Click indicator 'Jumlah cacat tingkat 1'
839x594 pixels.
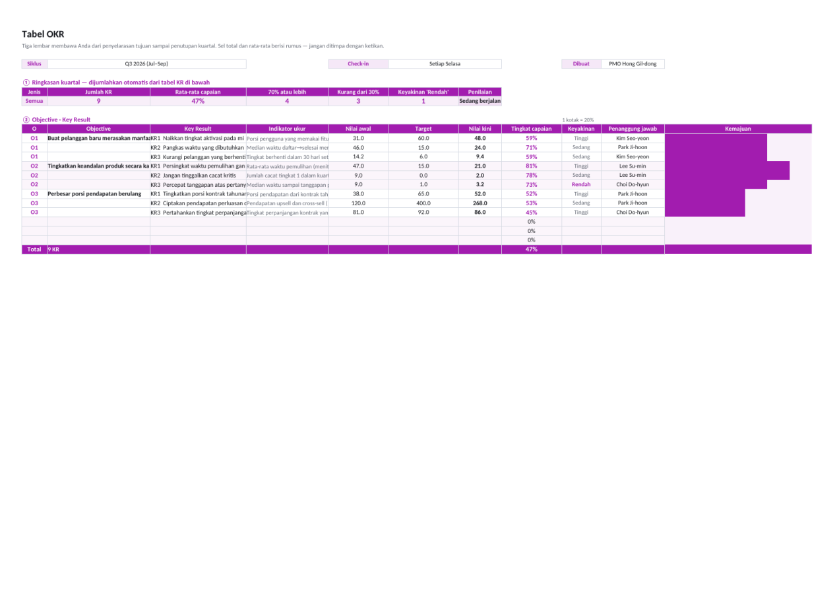287,175
